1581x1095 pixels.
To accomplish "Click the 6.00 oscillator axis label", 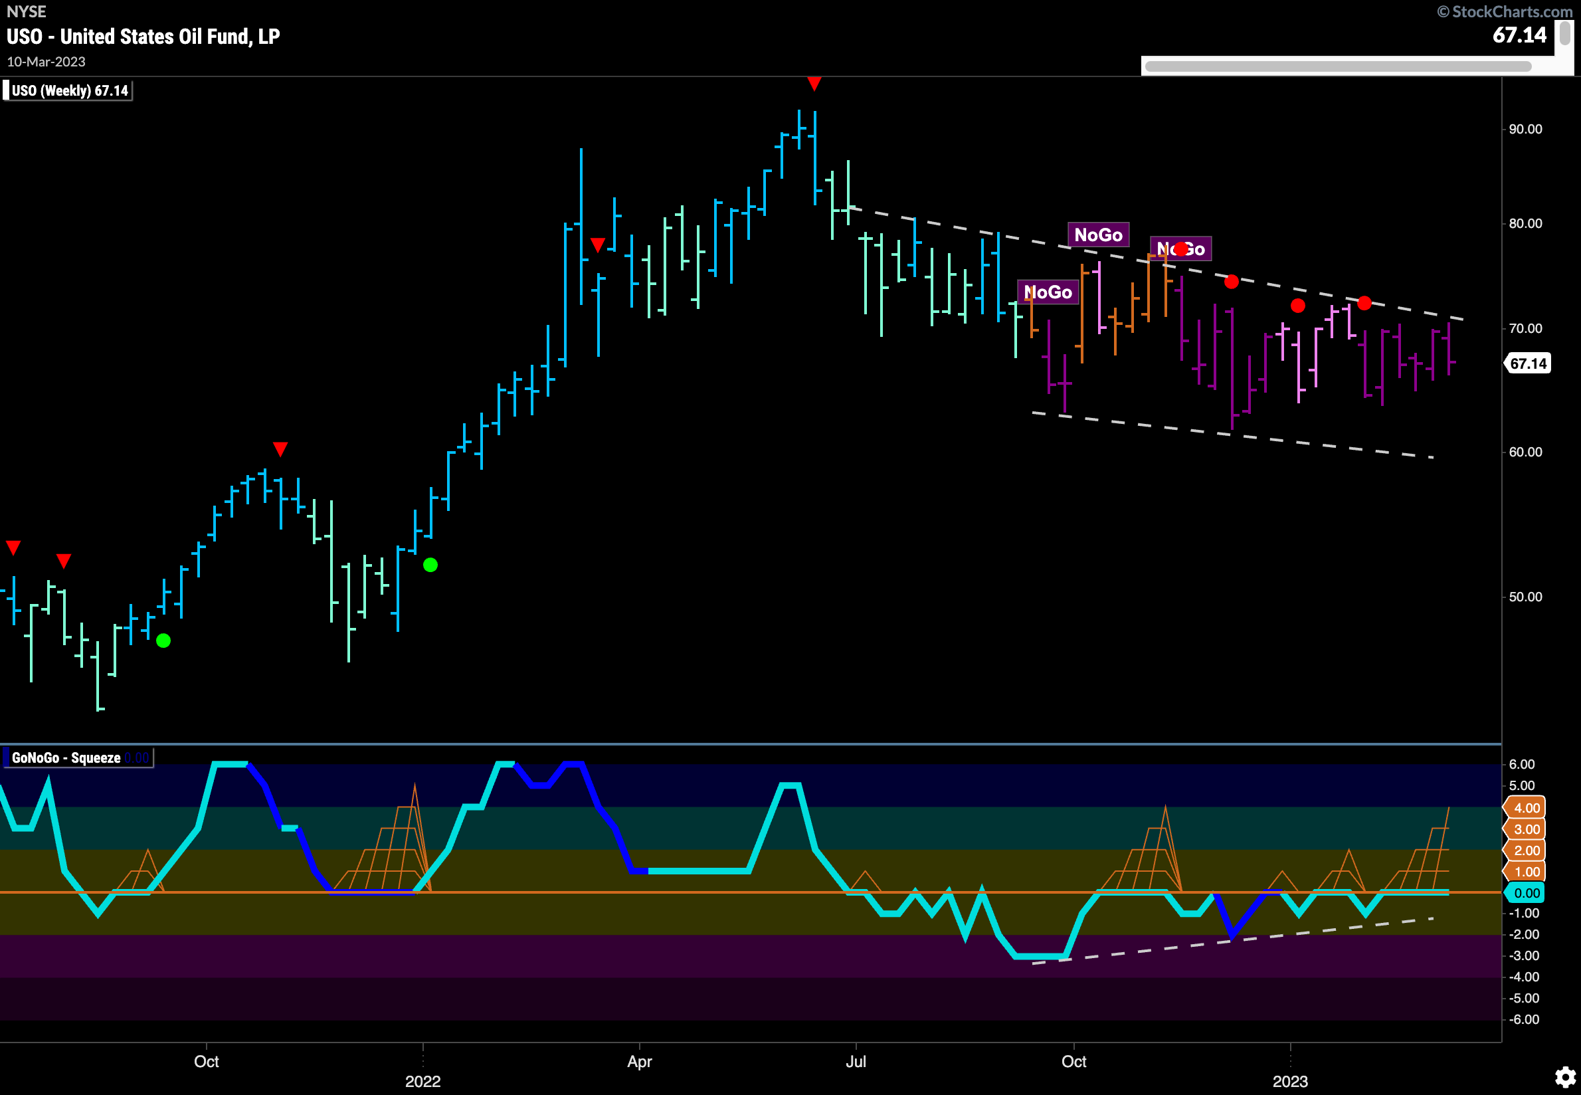I will (x=1521, y=763).
